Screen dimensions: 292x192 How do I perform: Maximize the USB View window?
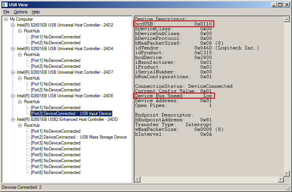point(280,4)
